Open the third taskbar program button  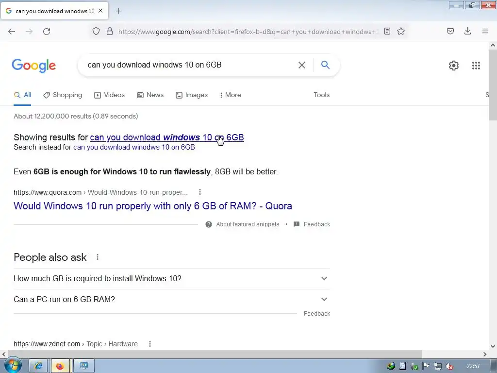83,366
